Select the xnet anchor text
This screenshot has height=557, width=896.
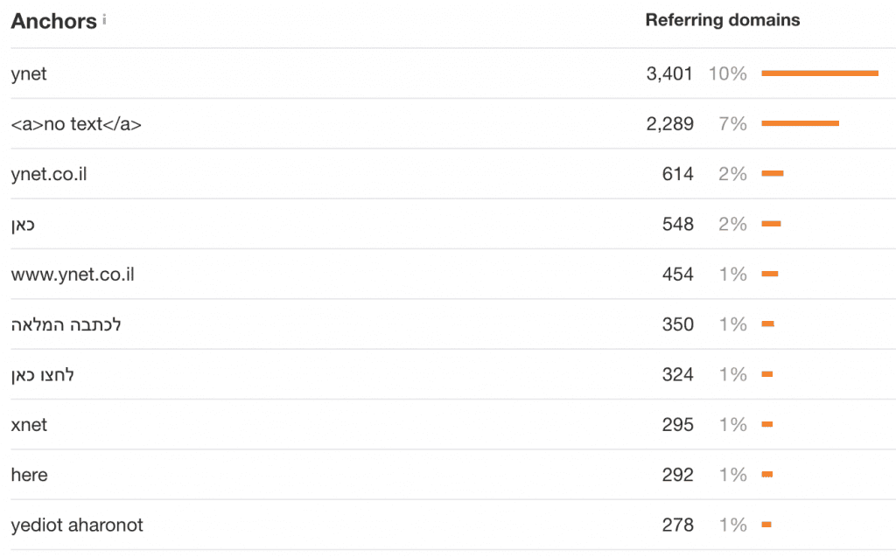[29, 425]
